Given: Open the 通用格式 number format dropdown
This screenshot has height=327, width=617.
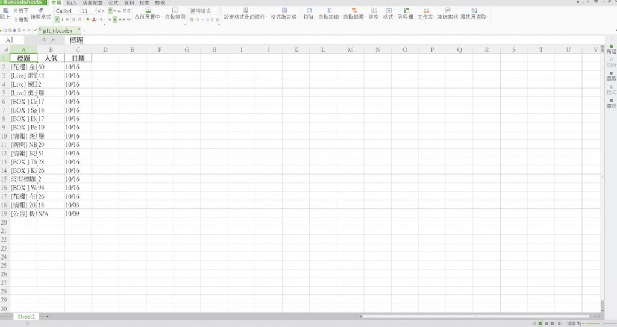Looking at the screenshot, I should pyautogui.click(x=205, y=11).
